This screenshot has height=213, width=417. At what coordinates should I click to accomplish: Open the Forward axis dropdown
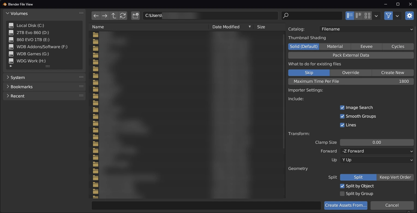[377, 151]
